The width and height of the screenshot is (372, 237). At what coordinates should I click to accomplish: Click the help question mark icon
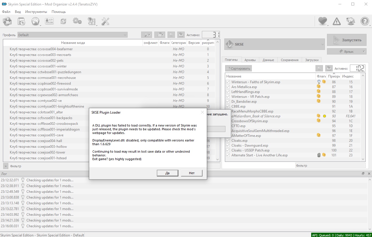365,21
